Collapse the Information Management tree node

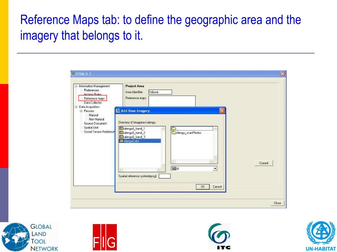click(x=76, y=86)
